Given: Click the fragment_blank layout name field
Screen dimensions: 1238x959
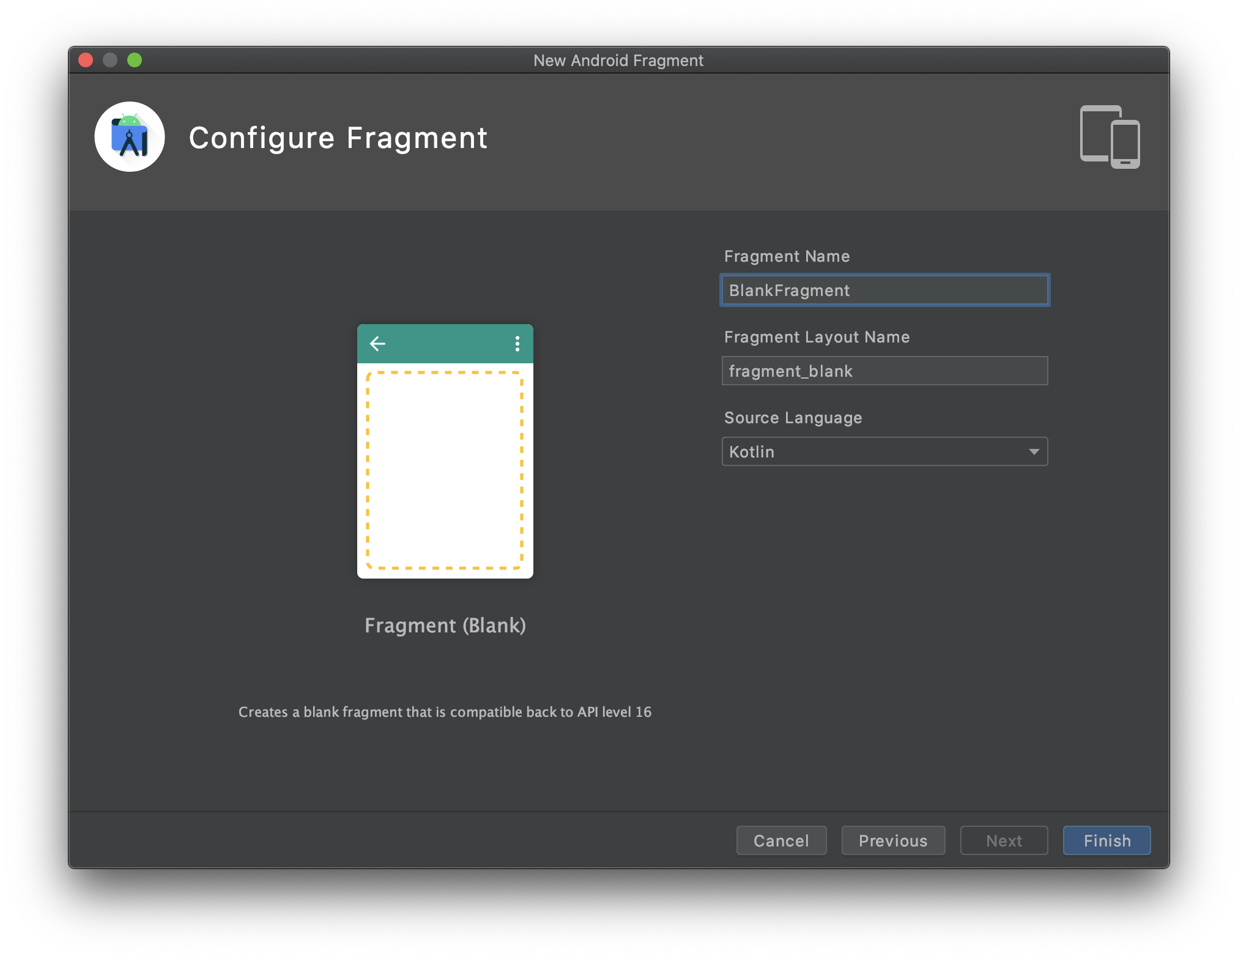Looking at the screenshot, I should click(x=884, y=371).
